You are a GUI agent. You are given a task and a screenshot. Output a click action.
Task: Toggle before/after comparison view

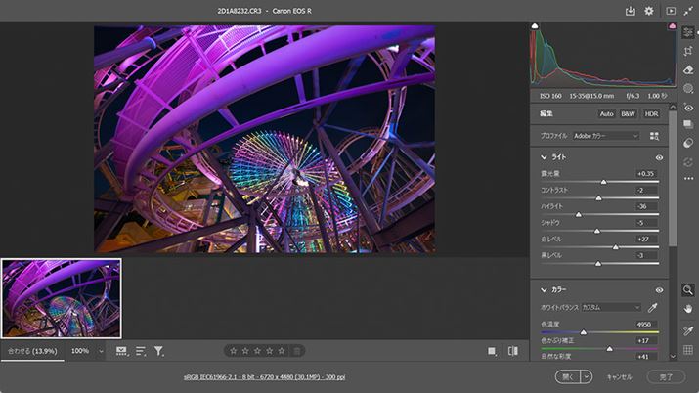[513, 351]
